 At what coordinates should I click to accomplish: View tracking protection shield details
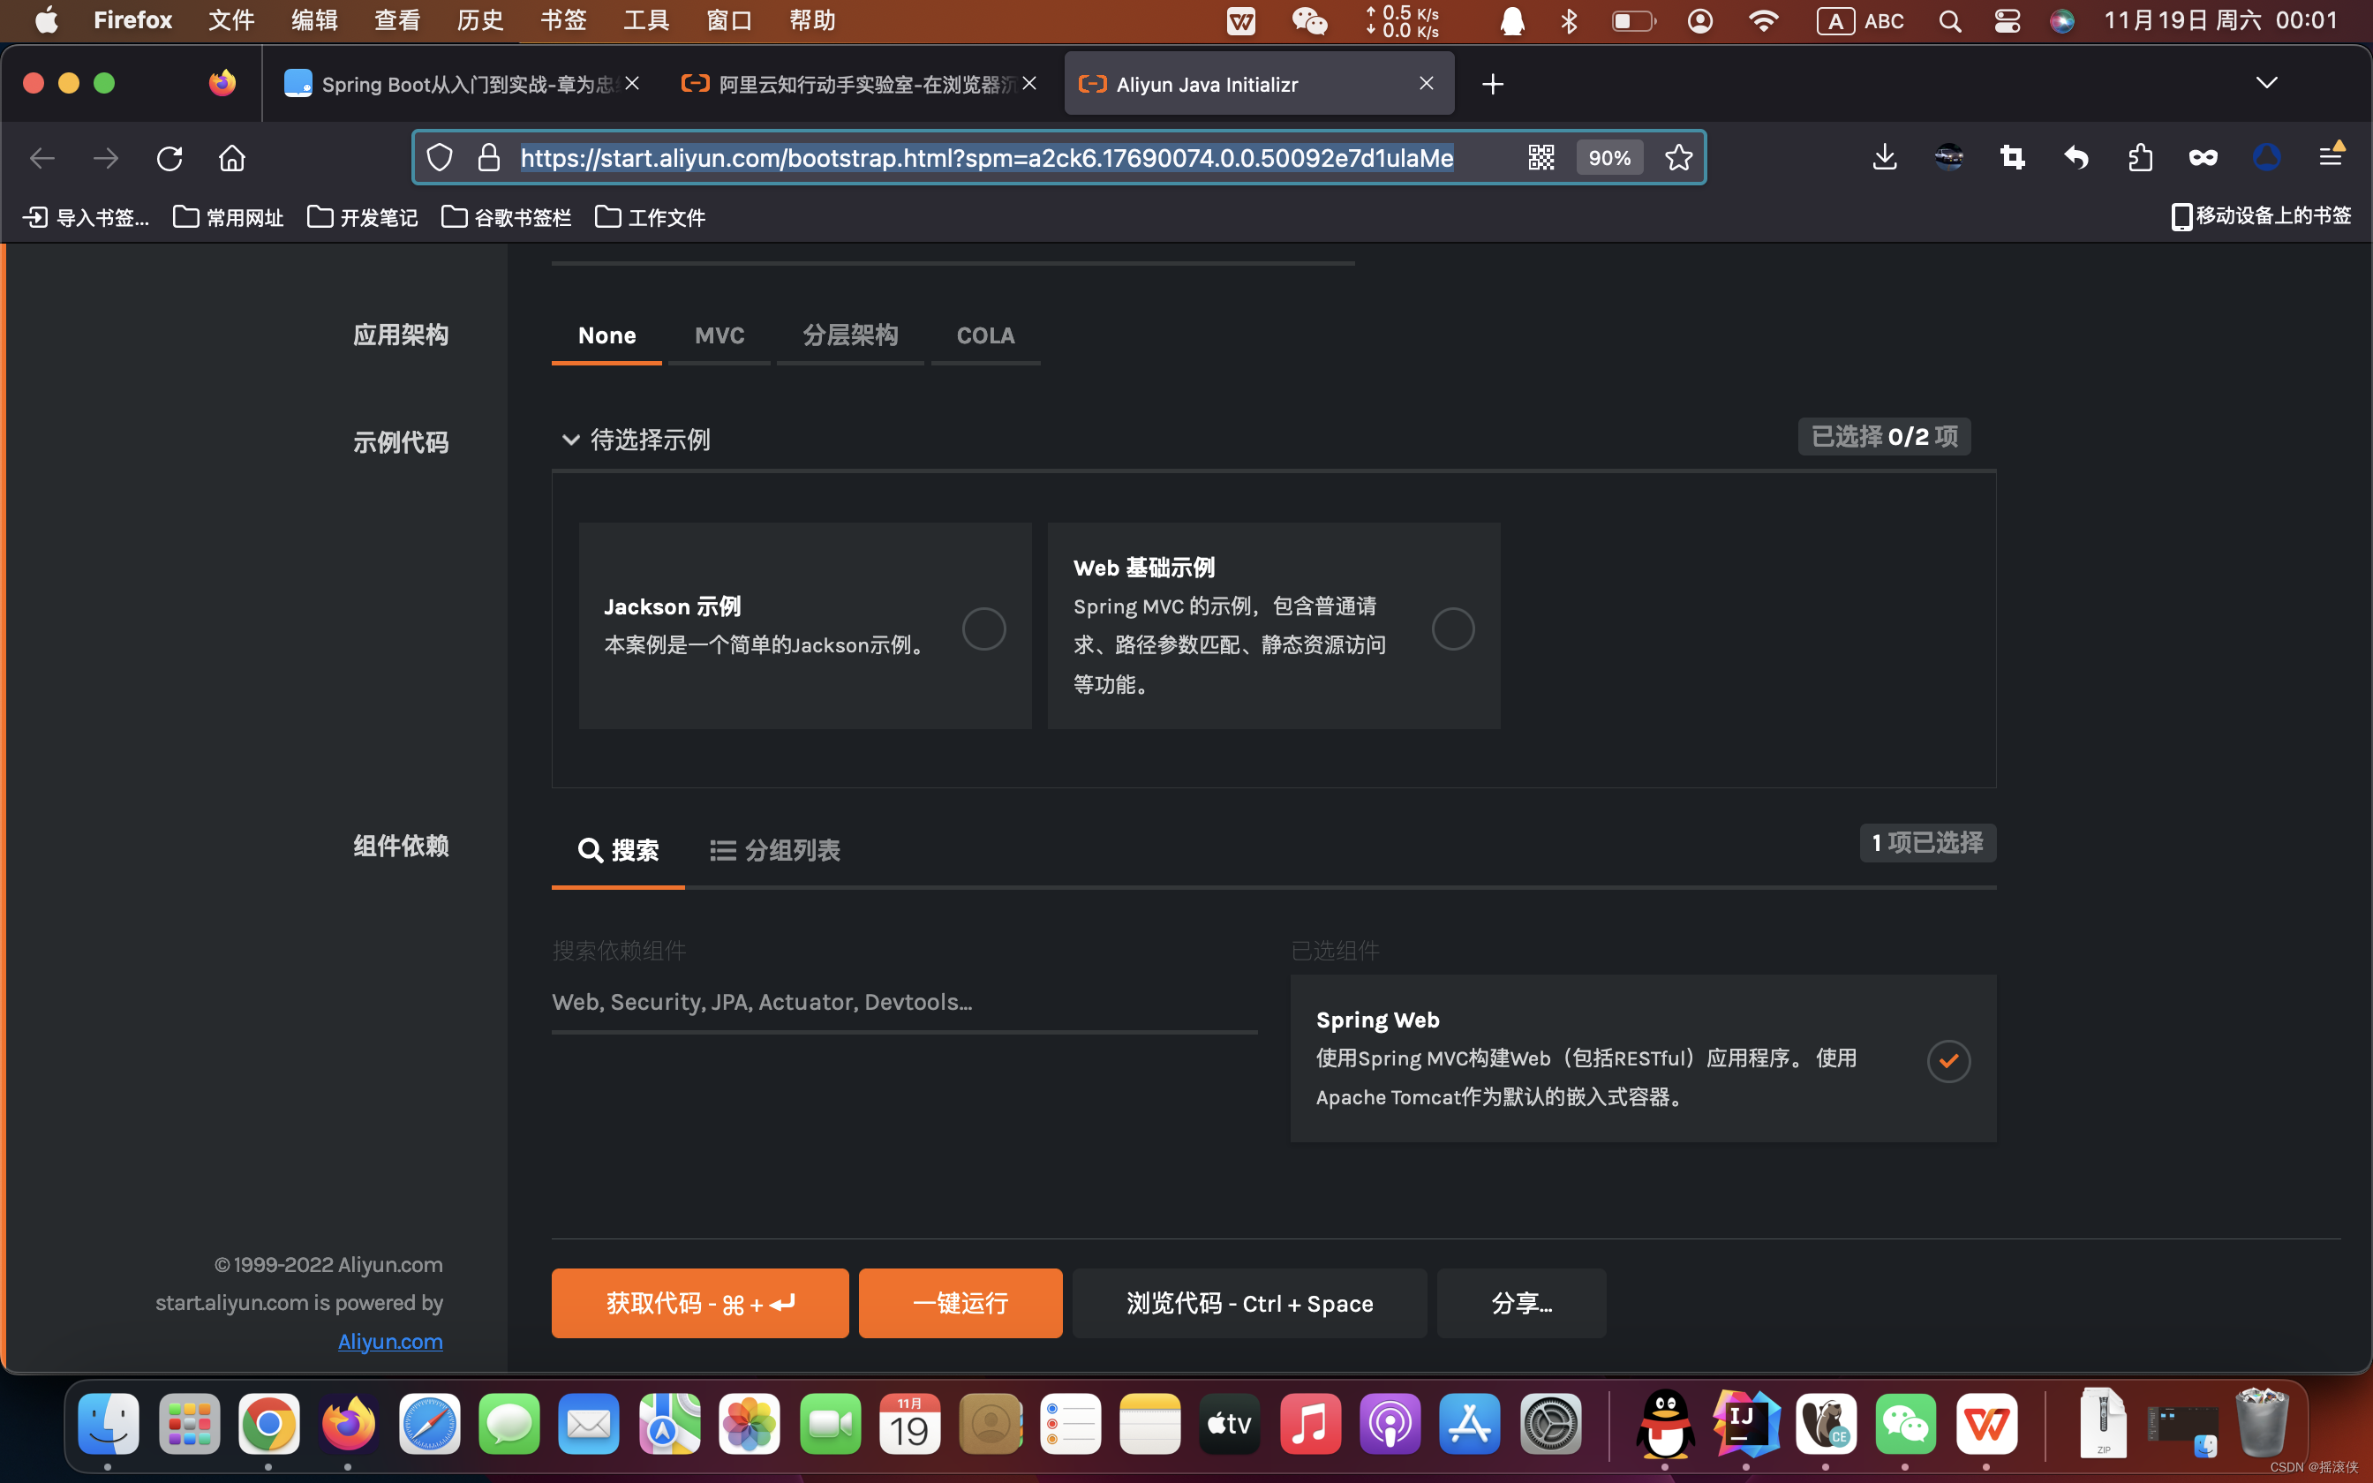[x=440, y=157]
